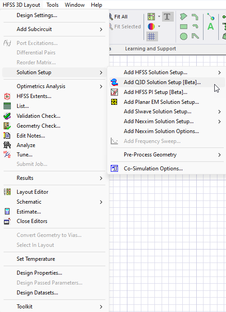Image resolution: width=226 pixels, height=312 pixels.
Task: Toggle the text 'T' label display button
Action: (x=167, y=17)
